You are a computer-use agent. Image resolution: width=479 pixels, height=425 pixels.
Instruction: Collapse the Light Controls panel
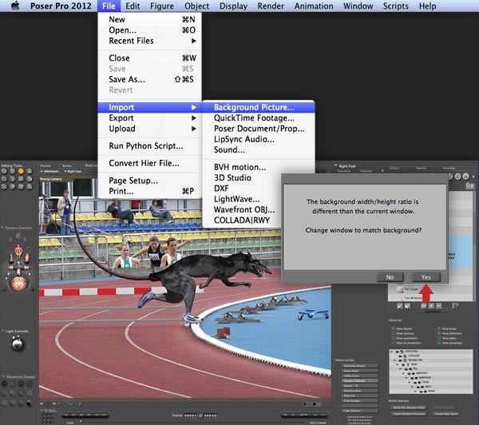click(x=3, y=332)
